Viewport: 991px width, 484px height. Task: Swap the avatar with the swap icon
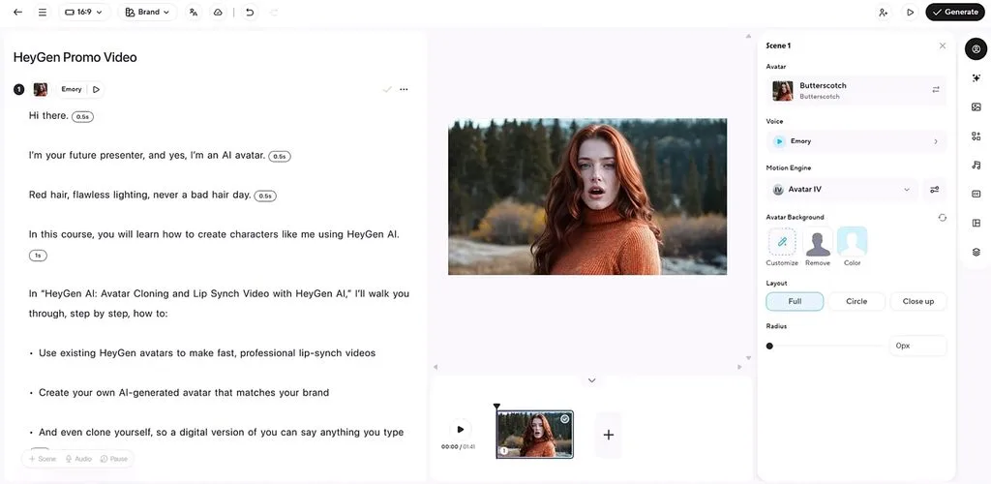point(936,90)
